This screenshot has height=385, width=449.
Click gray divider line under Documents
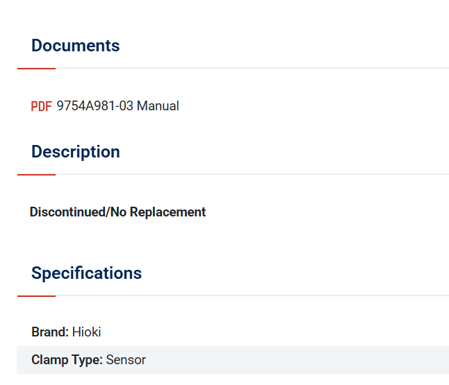[252, 68]
